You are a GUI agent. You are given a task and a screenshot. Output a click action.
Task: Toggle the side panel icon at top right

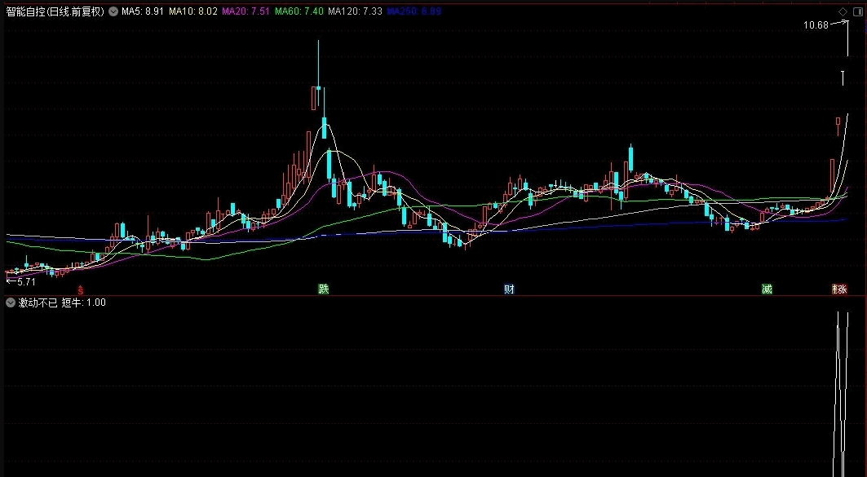[858, 11]
